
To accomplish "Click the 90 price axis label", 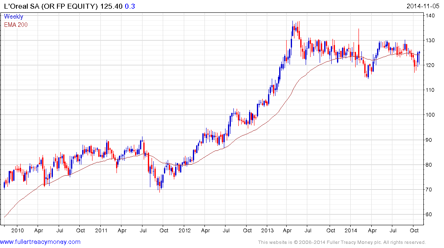I will pos(429,140).
